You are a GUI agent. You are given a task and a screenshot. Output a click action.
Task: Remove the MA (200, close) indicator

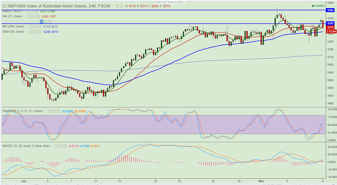(39, 27)
